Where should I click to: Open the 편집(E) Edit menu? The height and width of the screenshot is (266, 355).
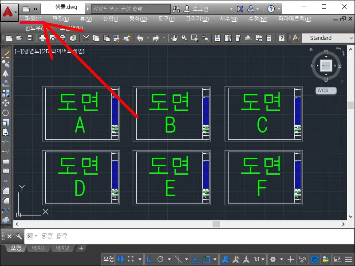(x=61, y=19)
